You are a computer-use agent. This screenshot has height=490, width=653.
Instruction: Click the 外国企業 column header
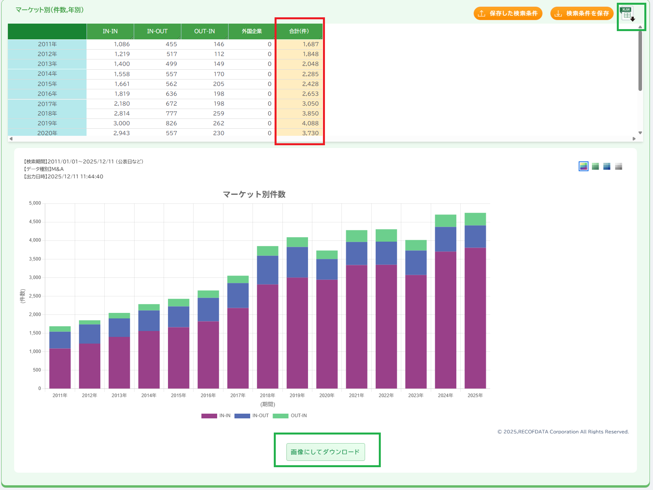tap(252, 31)
